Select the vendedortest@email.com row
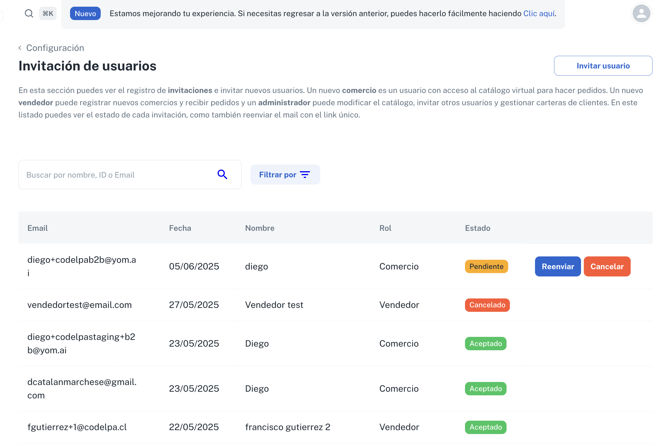Image resolution: width=670 pixels, height=446 pixels. coord(79,305)
